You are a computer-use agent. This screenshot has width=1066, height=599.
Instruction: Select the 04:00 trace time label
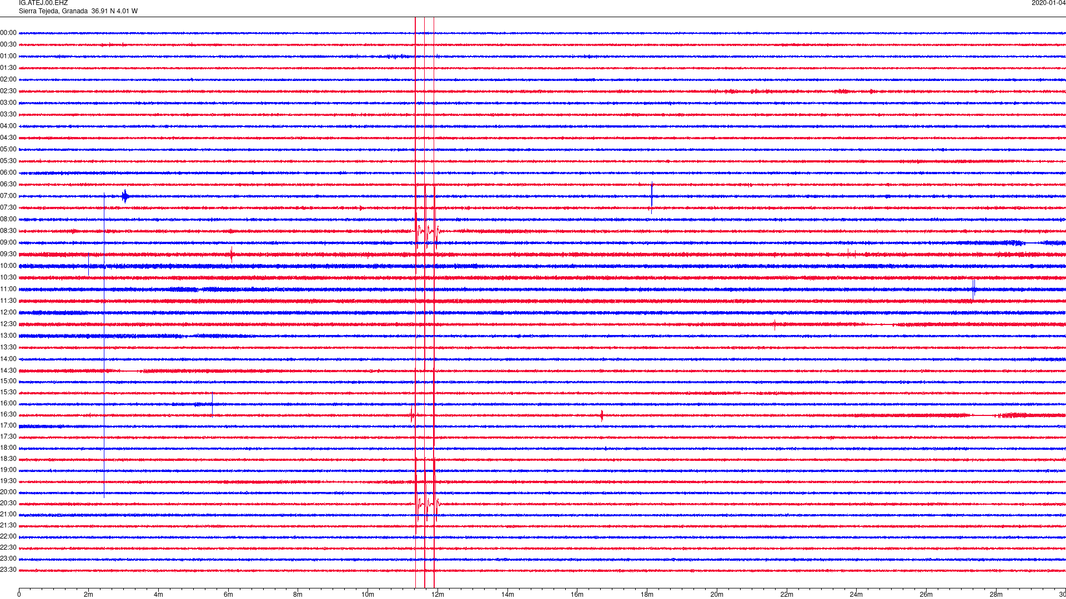(8, 126)
